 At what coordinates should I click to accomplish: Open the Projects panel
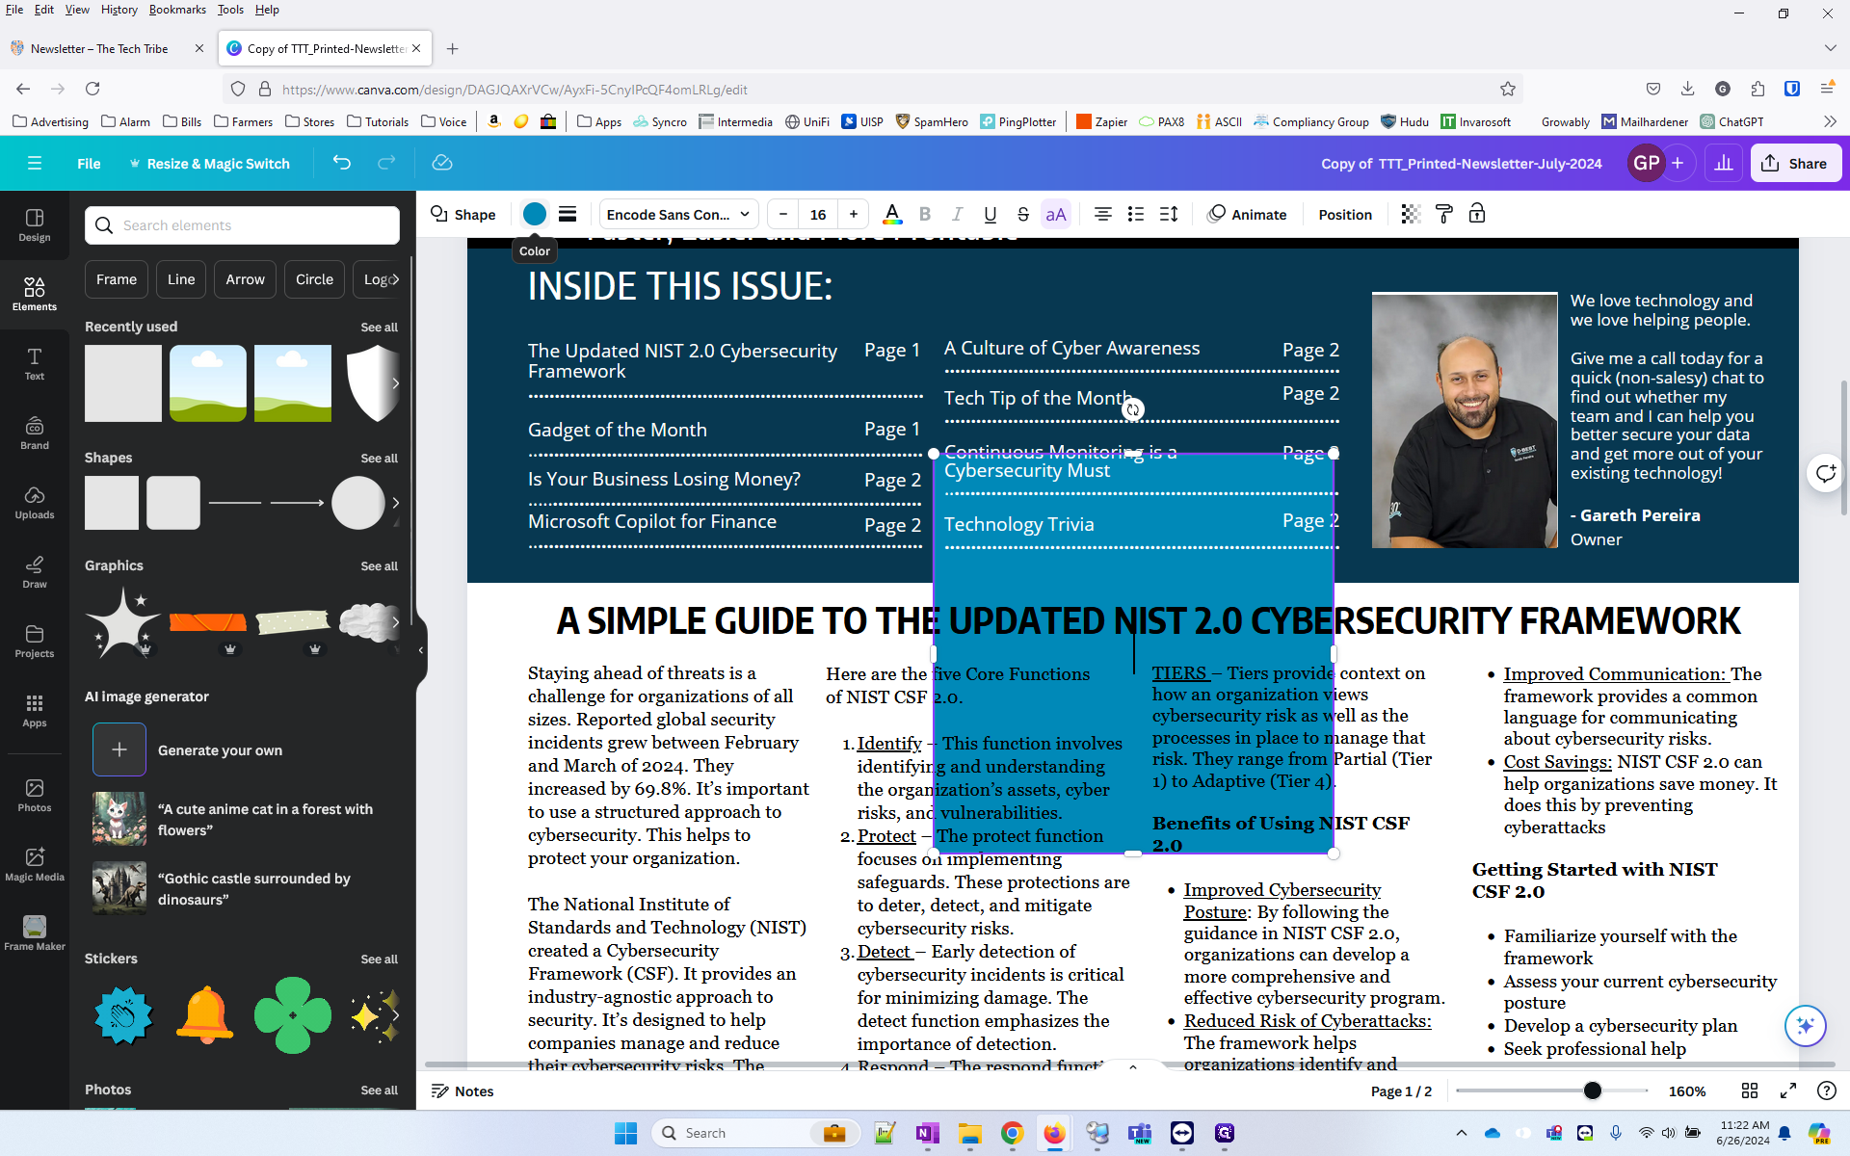click(x=35, y=642)
